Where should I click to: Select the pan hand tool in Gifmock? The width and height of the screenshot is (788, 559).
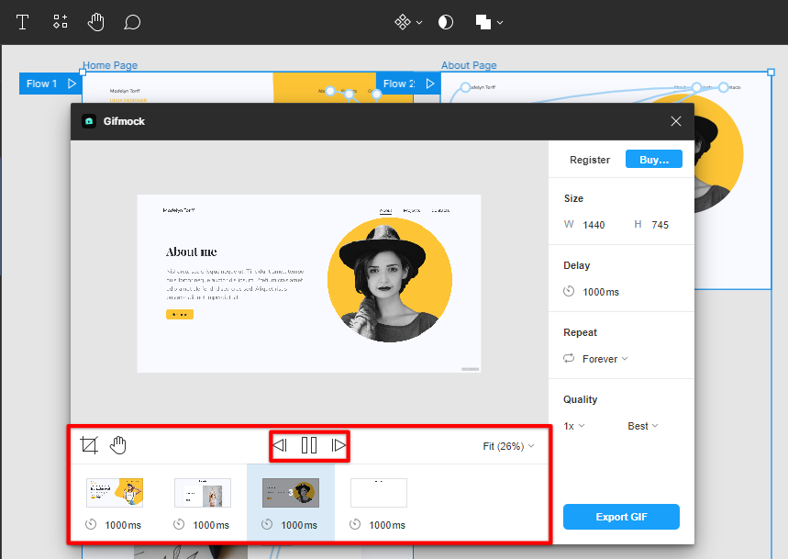coord(118,445)
